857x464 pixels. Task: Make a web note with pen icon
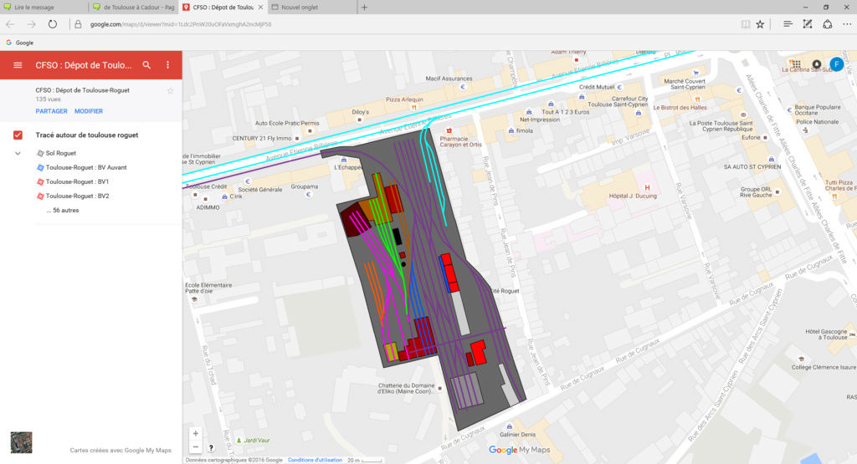[808, 24]
